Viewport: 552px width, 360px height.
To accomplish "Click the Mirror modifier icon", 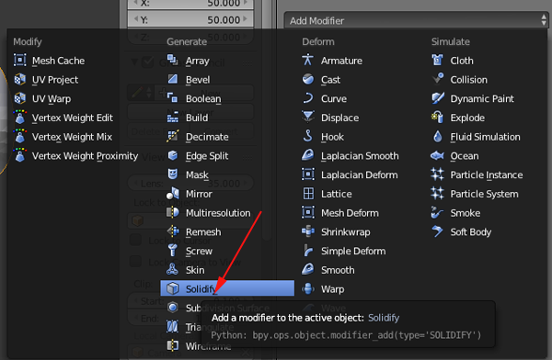I will [173, 194].
